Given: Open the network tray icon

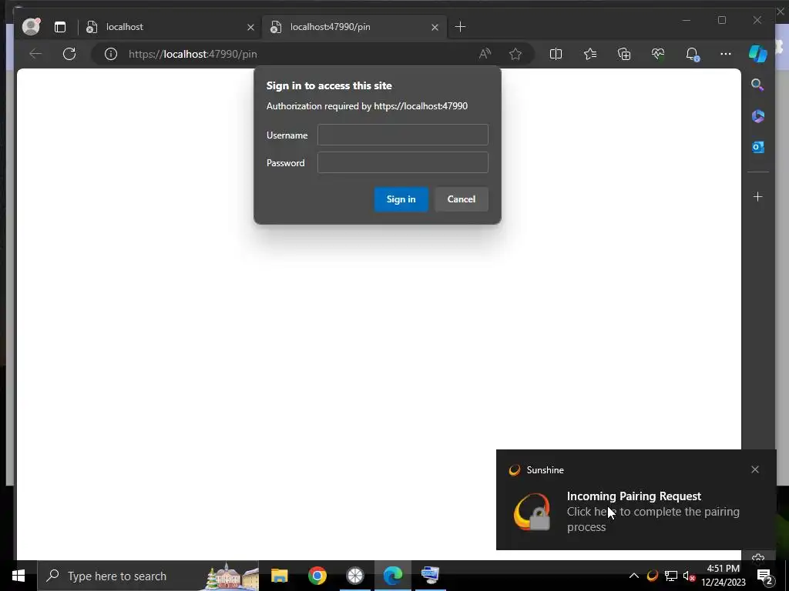Looking at the screenshot, I should pyautogui.click(x=671, y=576).
